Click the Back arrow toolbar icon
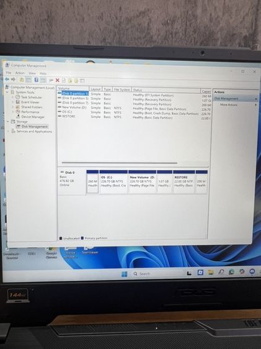 tap(7, 79)
